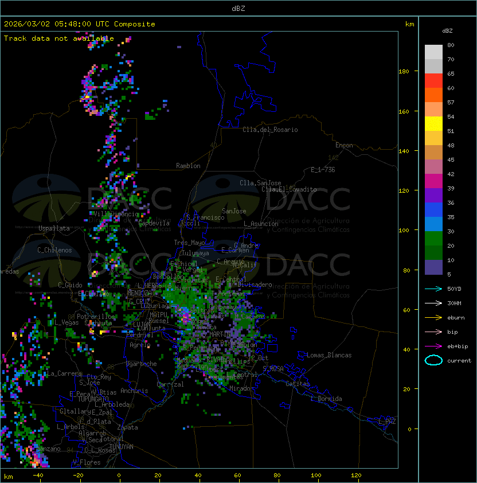Click the 'L_Dormida' map label

click(x=326, y=399)
